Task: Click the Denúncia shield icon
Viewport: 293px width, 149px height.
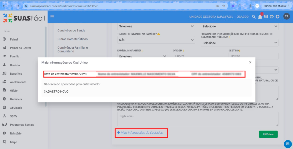Action: pos(4,99)
